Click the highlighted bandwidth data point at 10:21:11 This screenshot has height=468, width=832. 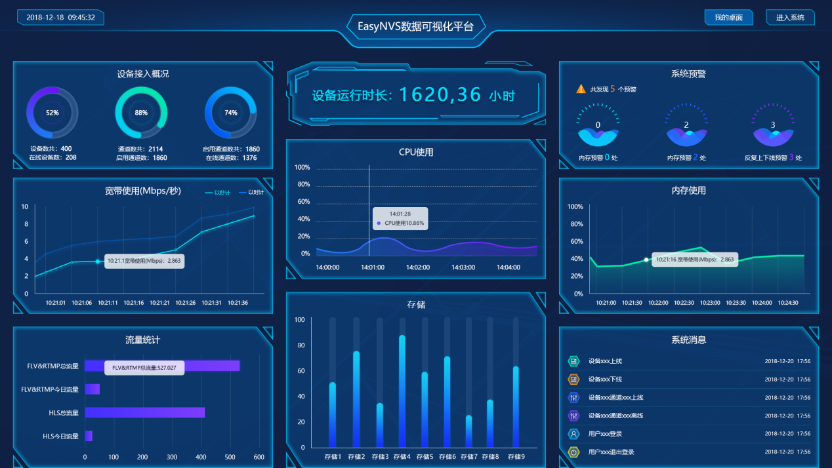(98, 262)
